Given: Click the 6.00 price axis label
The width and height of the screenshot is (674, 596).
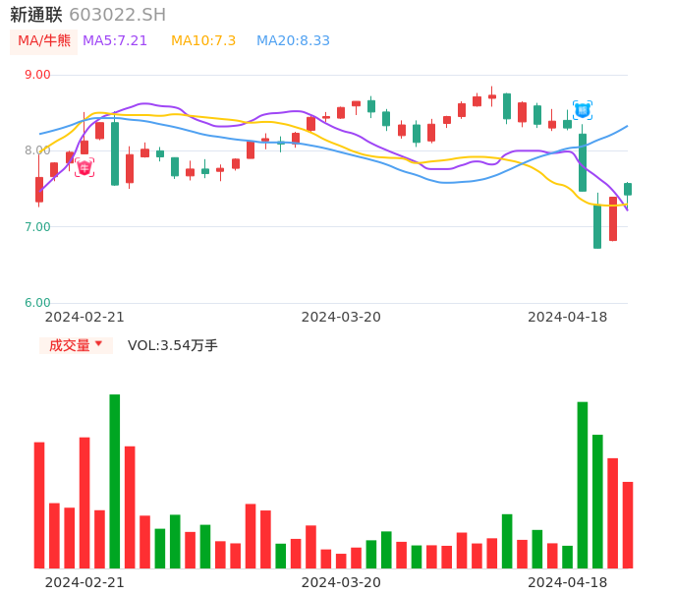Looking at the screenshot, I should 37,303.
